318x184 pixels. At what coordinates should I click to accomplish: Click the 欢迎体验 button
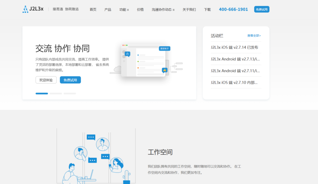46,80
